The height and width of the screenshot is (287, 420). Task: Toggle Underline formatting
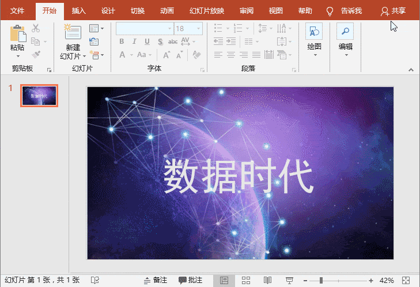point(147,41)
